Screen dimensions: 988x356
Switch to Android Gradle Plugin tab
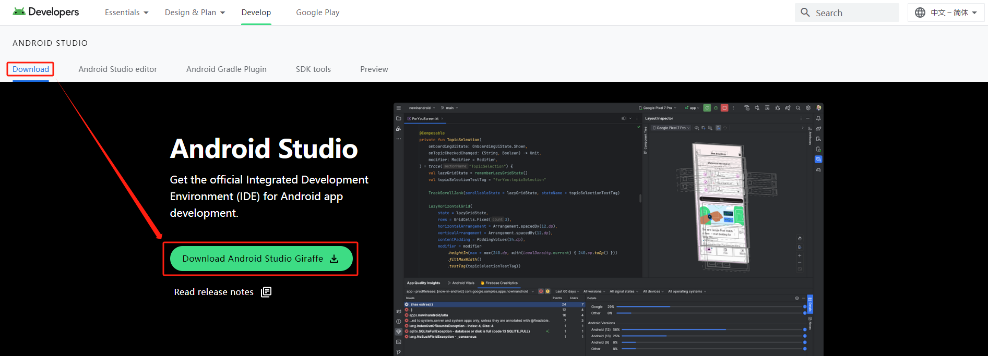pos(227,69)
